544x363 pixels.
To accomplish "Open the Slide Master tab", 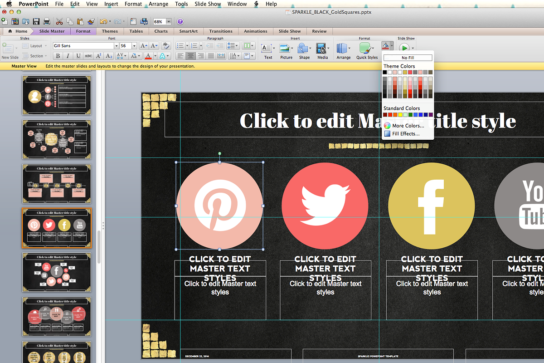I will pyautogui.click(x=52, y=31).
